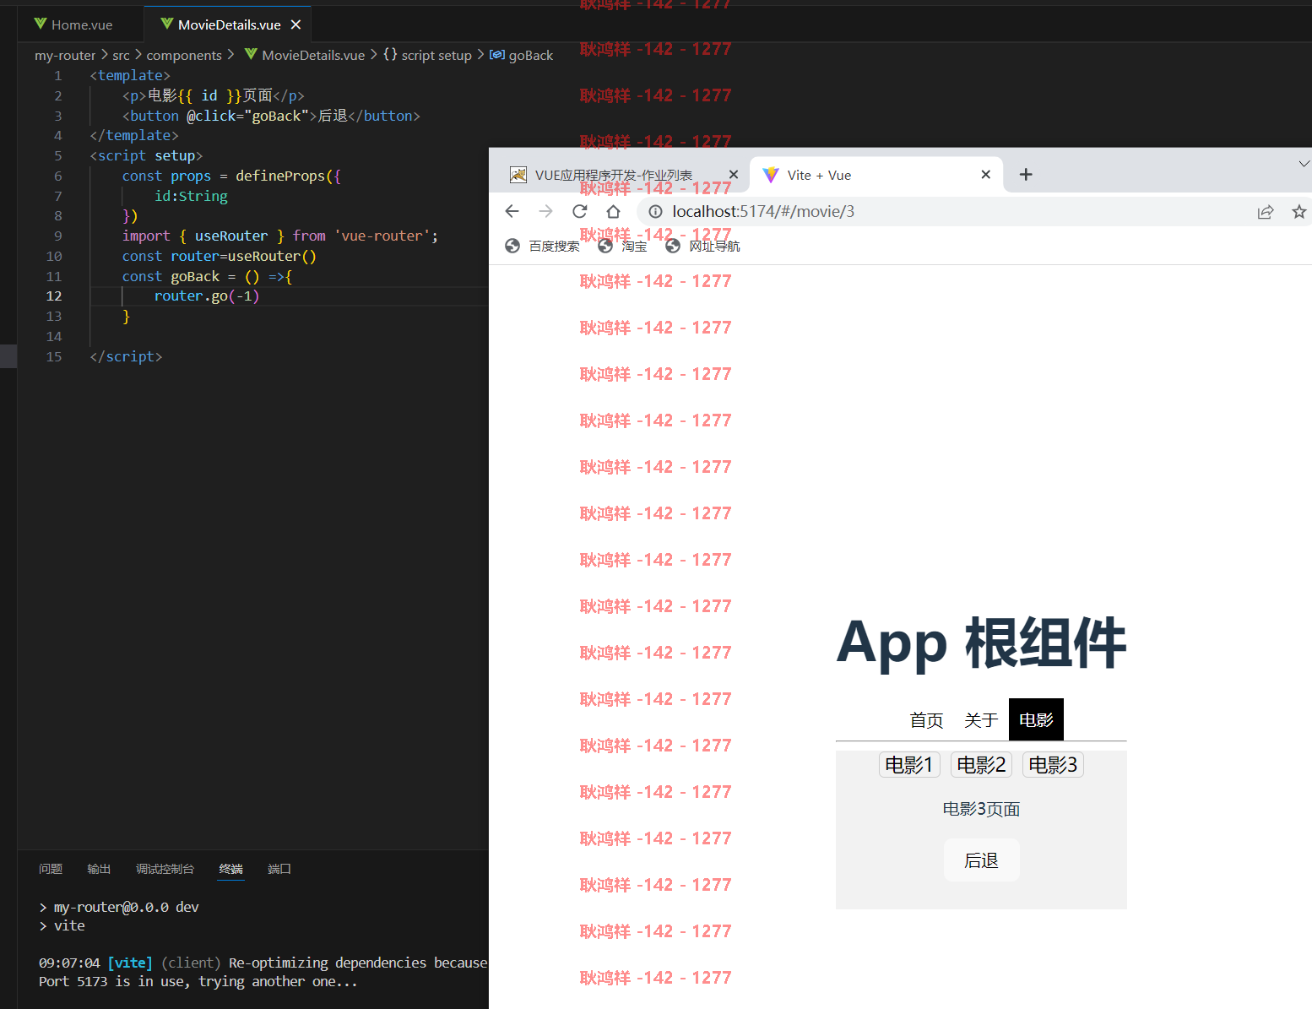Click the my-router@0.0.0 dev terminal line
The width and height of the screenshot is (1312, 1009).
tap(118, 907)
